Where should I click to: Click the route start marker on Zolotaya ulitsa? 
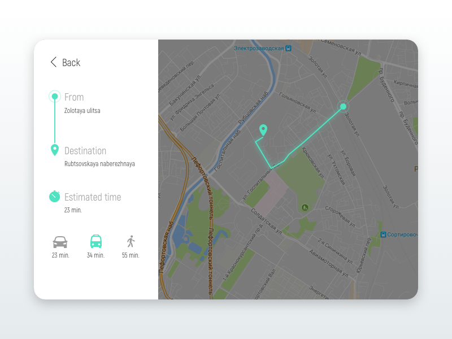tap(343, 106)
